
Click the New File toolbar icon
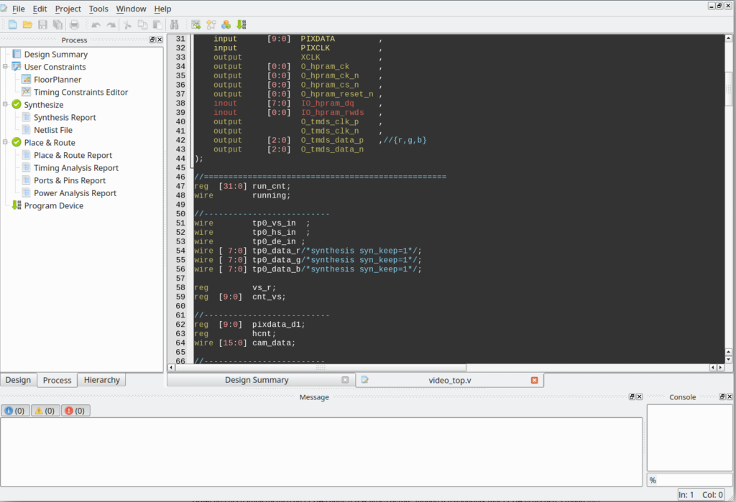pyautogui.click(x=13, y=25)
